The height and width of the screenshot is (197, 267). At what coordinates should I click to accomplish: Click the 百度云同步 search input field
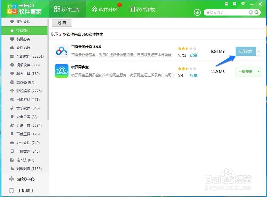(x=226, y=12)
